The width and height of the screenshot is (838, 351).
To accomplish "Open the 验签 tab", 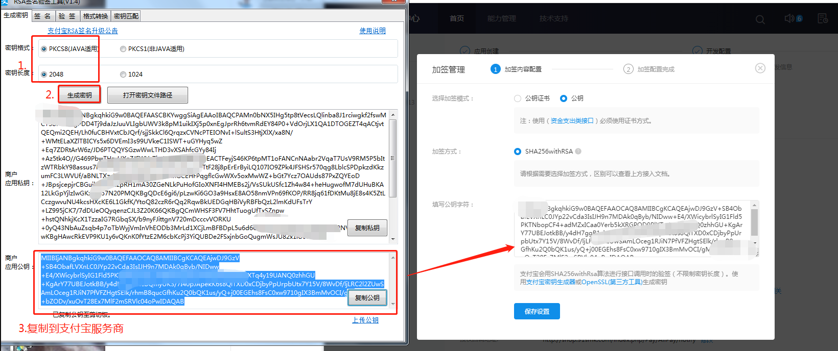I will pos(67,16).
